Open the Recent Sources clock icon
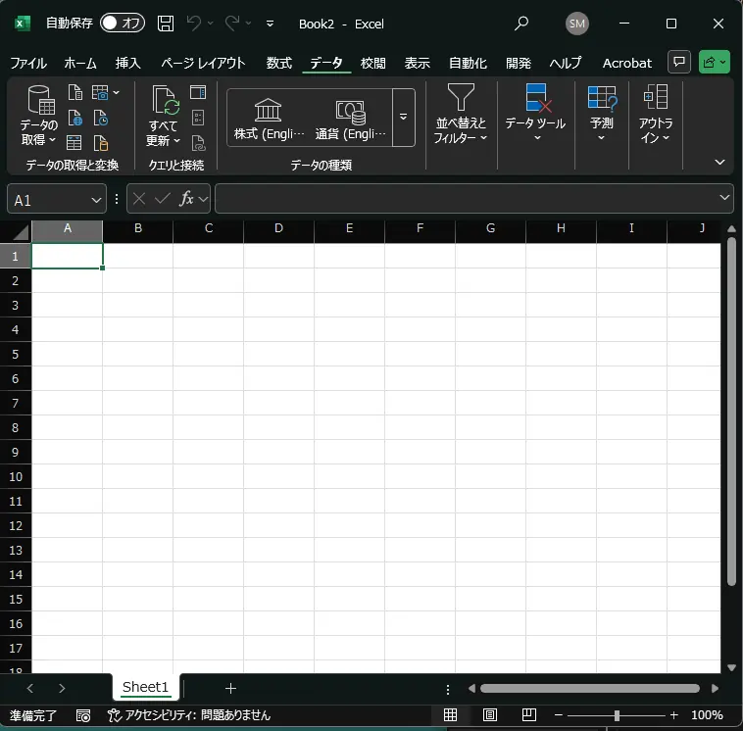743x731 pixels. coord(100,118)
